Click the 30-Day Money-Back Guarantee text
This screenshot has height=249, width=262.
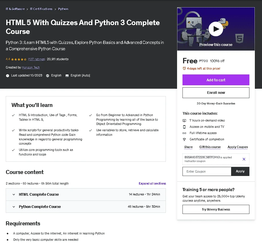(216, 104)
